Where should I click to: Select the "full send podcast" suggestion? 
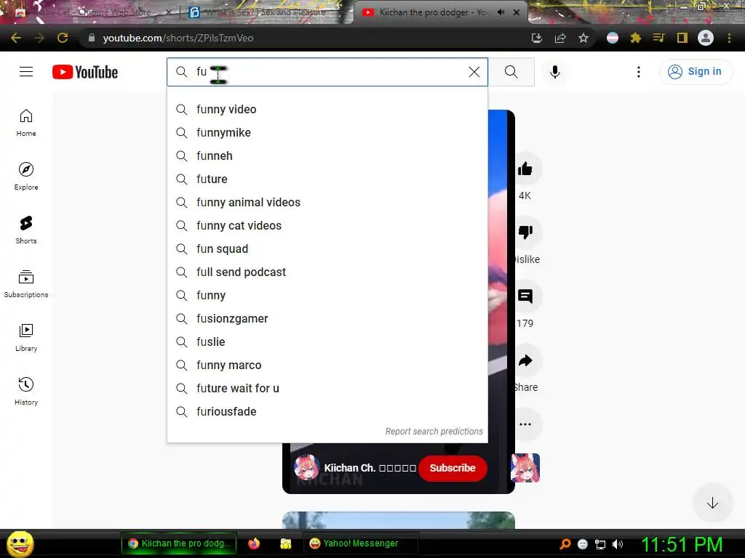(x=327, y=272)
